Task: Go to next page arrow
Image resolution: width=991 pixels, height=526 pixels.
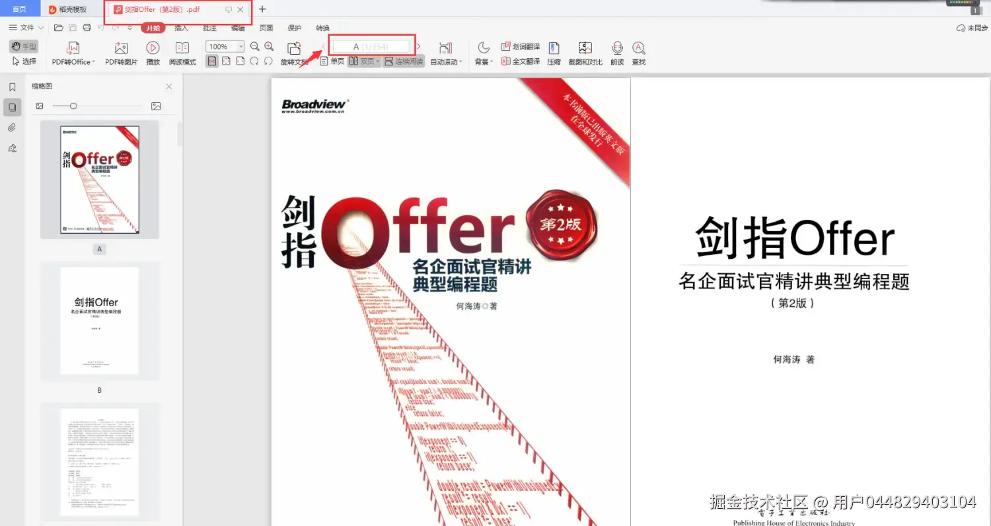Action: pyautogui.click(x=419, y=46)
